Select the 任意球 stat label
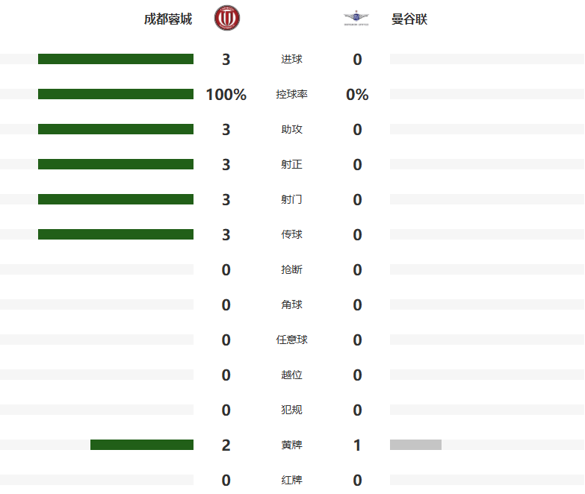 click(292, 340)
